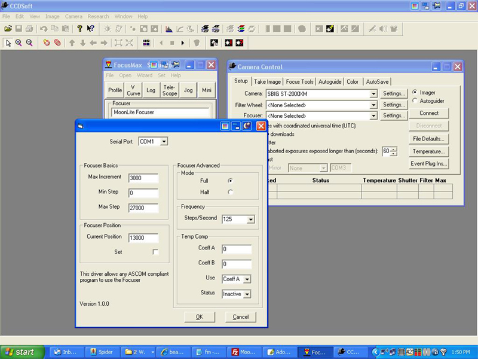Image resolution: width=478 pixels, height=359 pixels.
Task: Click the Adobe taskbar item
Action: 279,352
